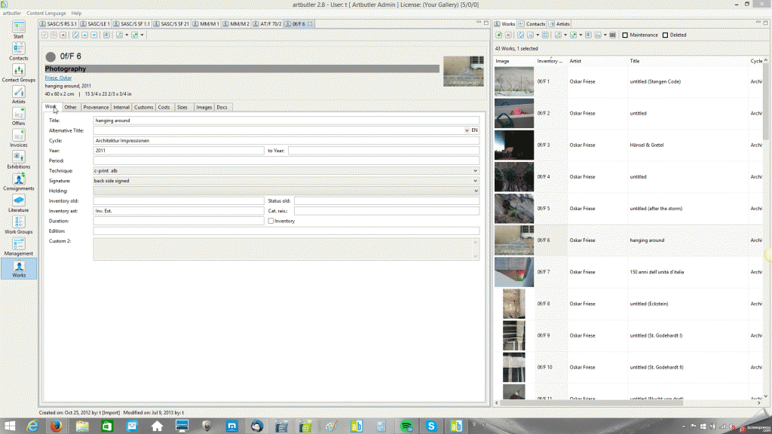The image size is (772, 434).
Task: Open the Management module in sidebar
Action: tap(18, 246)
